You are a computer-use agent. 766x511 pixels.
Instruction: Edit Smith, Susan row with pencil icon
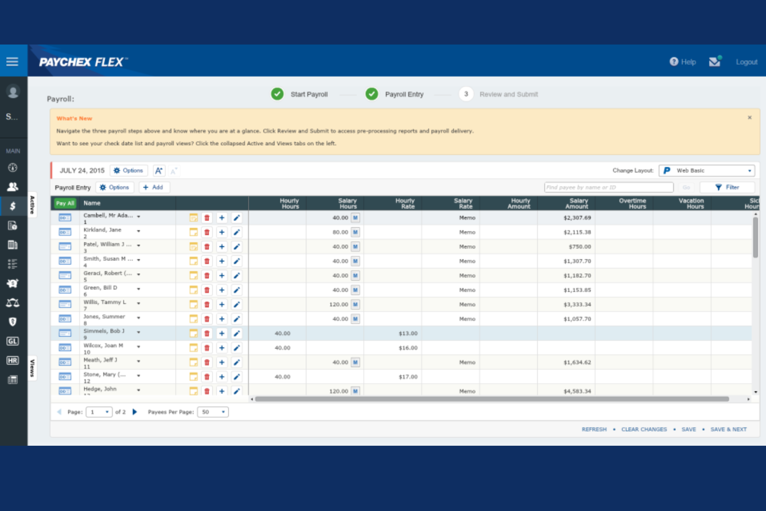pyautogui.click(x=237, y=261)
